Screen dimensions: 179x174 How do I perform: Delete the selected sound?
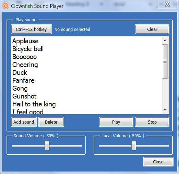point(51,122)
